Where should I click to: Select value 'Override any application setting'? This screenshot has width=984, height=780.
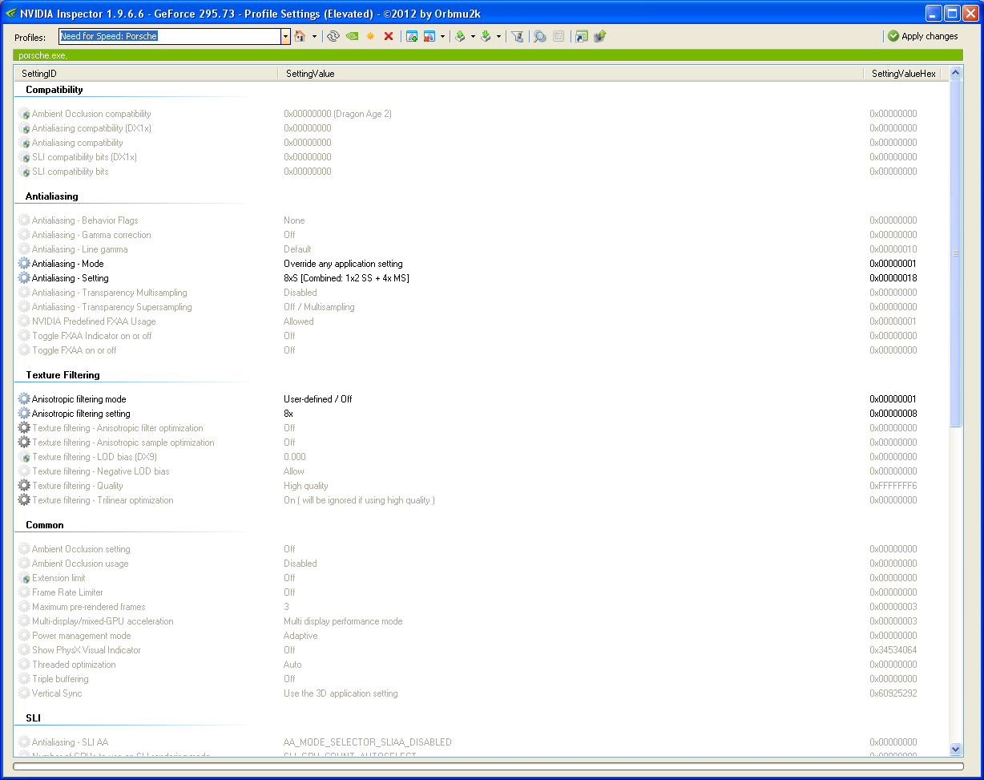point(343,264)
